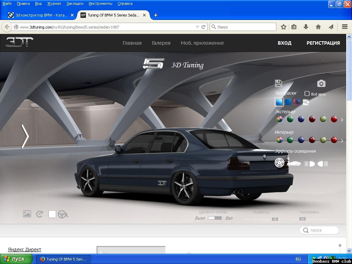Open the background image selector icon
The width and height of the screenshot is (352, 264).
[27, 214]
